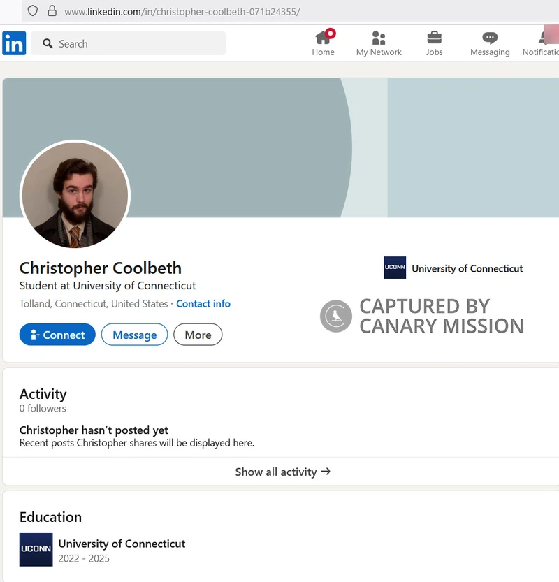Focus the LinkedIn Search field
The image size is (559, 582).
129,43
